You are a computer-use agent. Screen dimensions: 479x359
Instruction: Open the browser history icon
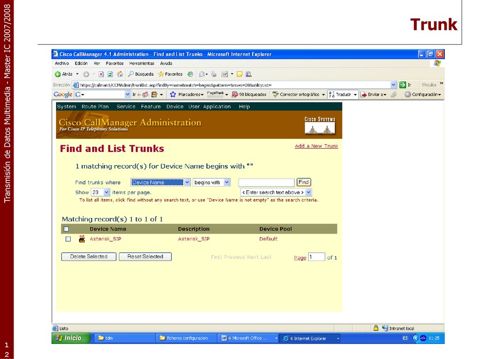[190, 74]
